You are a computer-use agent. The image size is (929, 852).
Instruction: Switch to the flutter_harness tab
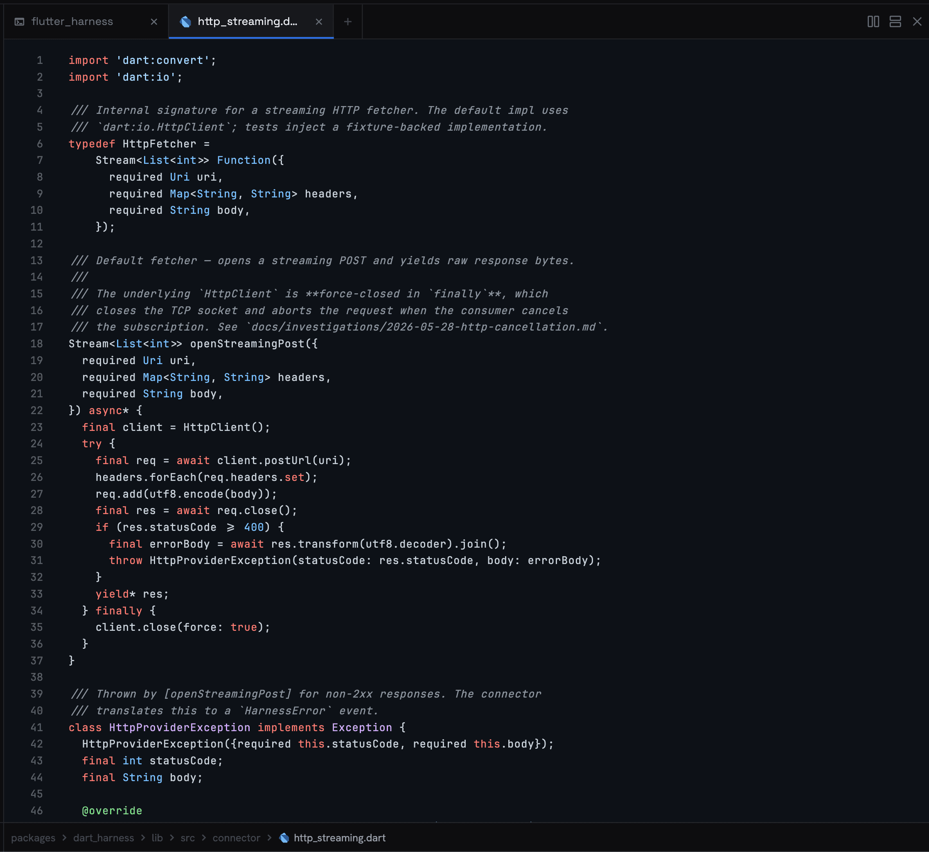coord(86,21)
